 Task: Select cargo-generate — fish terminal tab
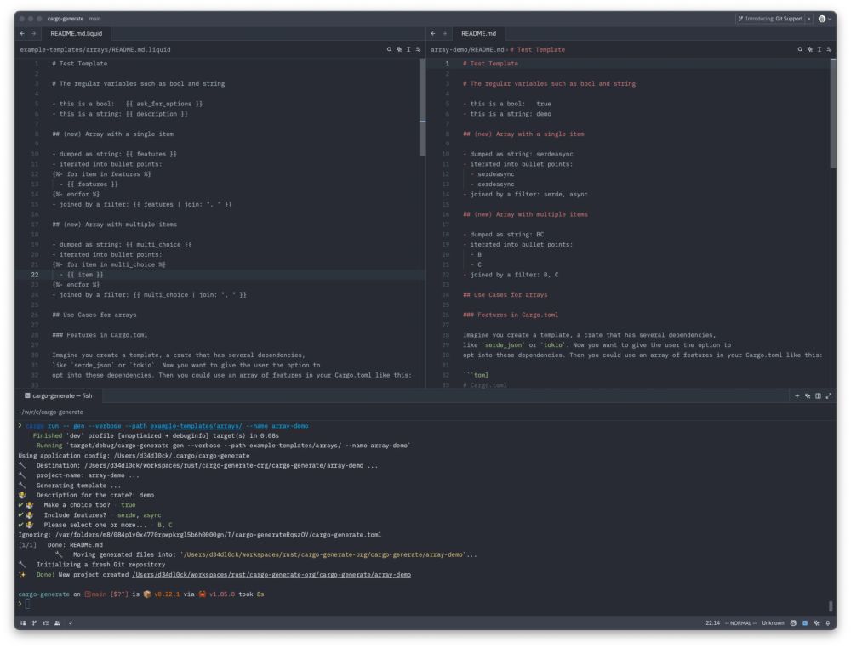tap(59, 395)
